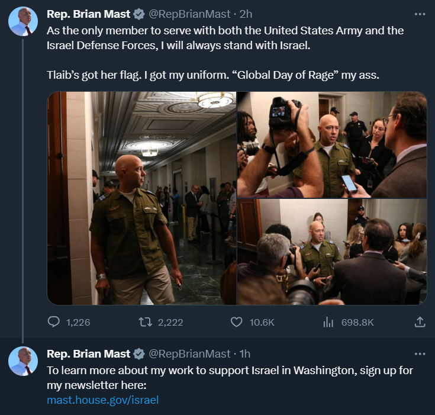435x415 pixels.
Task: Click Rep. Brian Mast name on first tweet
Action: point(88,13)
